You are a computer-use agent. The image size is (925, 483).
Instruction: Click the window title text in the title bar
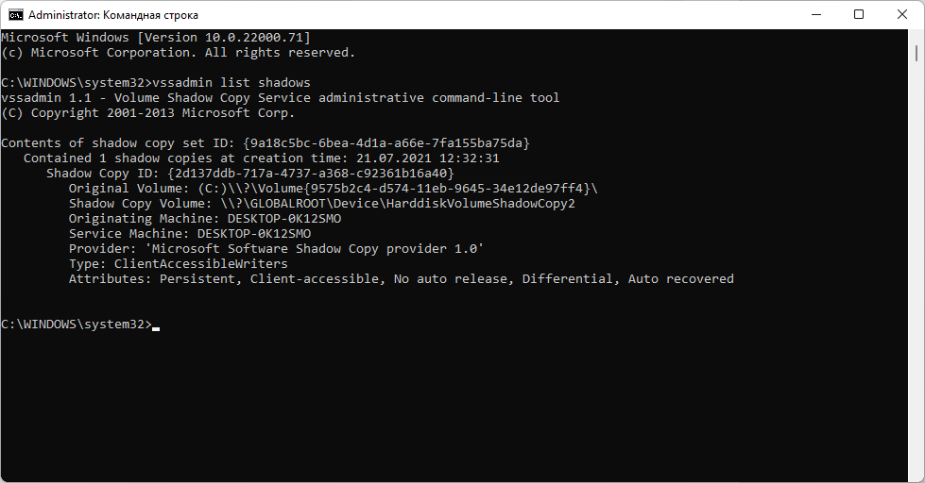click(x=113, y=15)
